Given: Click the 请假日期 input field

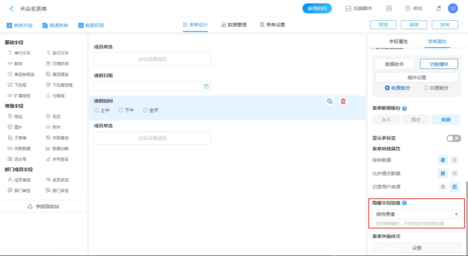Looking at the screenshot, I should click(148, 87).
